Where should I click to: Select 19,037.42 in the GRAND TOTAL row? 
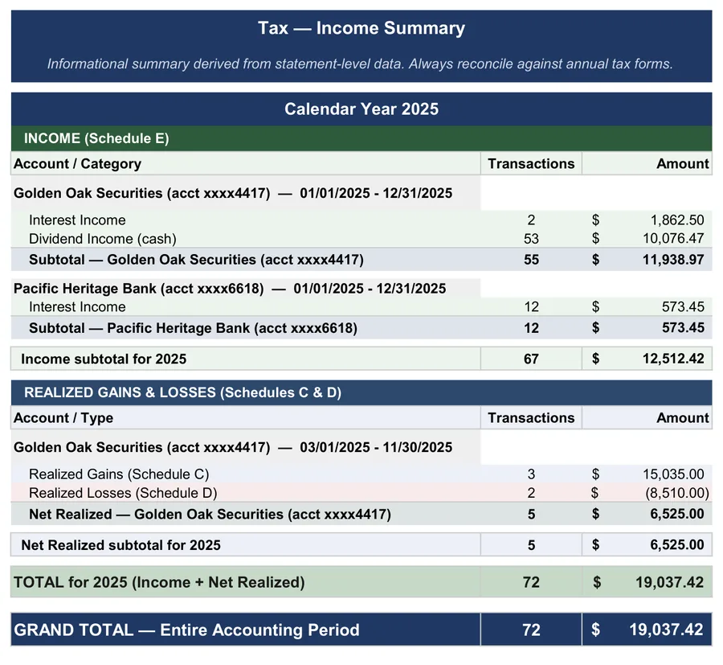667,630
